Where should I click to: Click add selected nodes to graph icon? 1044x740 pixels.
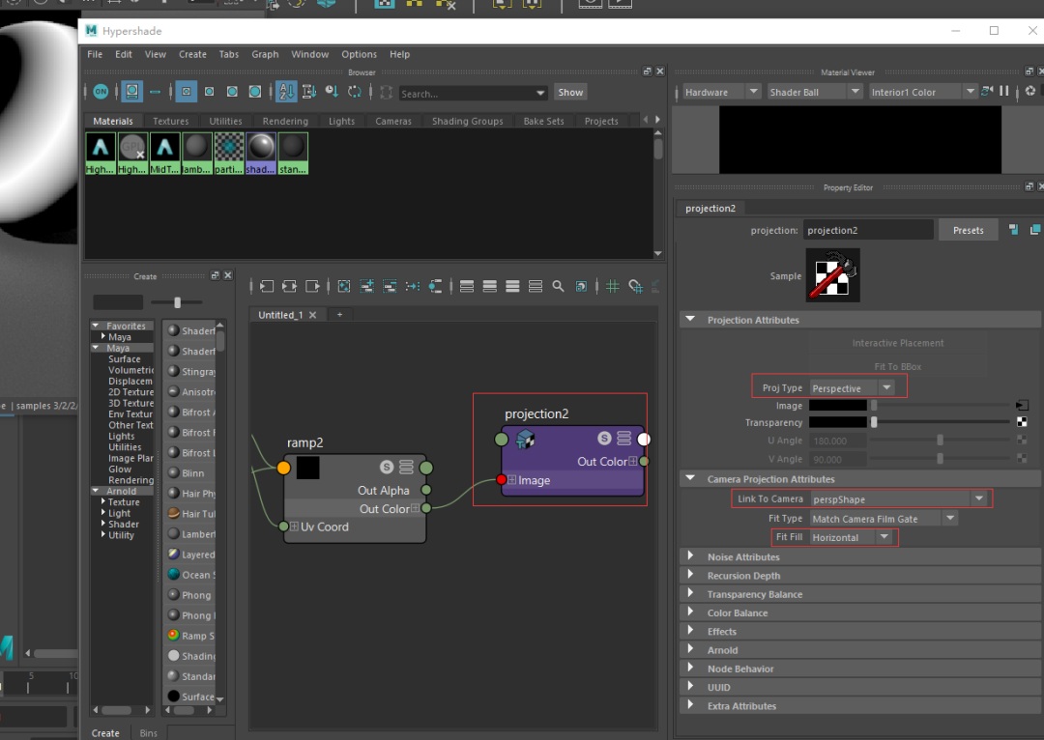pyautogui.click(x=367, y=286)
